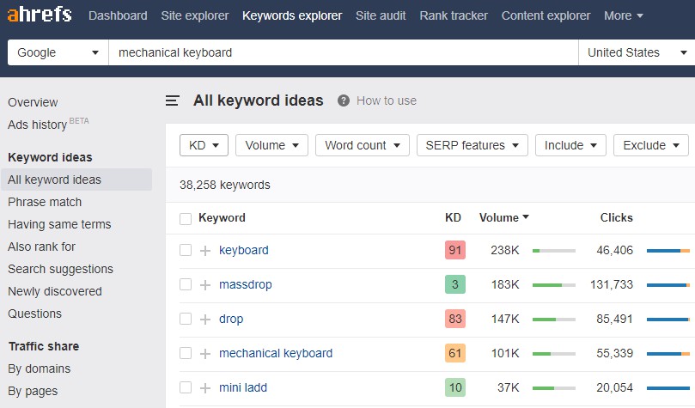Click plus icon next to 'mechanical keyboard'
Viewport: 695px width, 408px height.
click(205, 354)
